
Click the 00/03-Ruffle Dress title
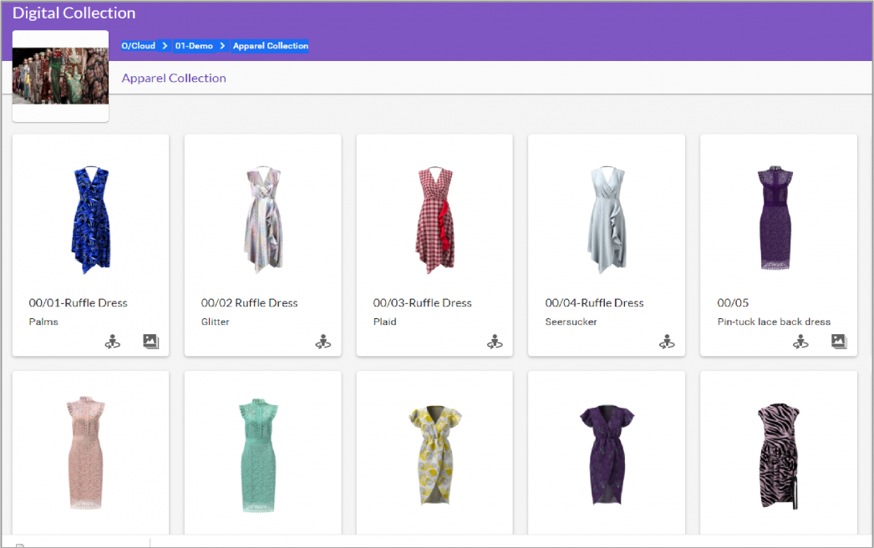click(423, 302)
